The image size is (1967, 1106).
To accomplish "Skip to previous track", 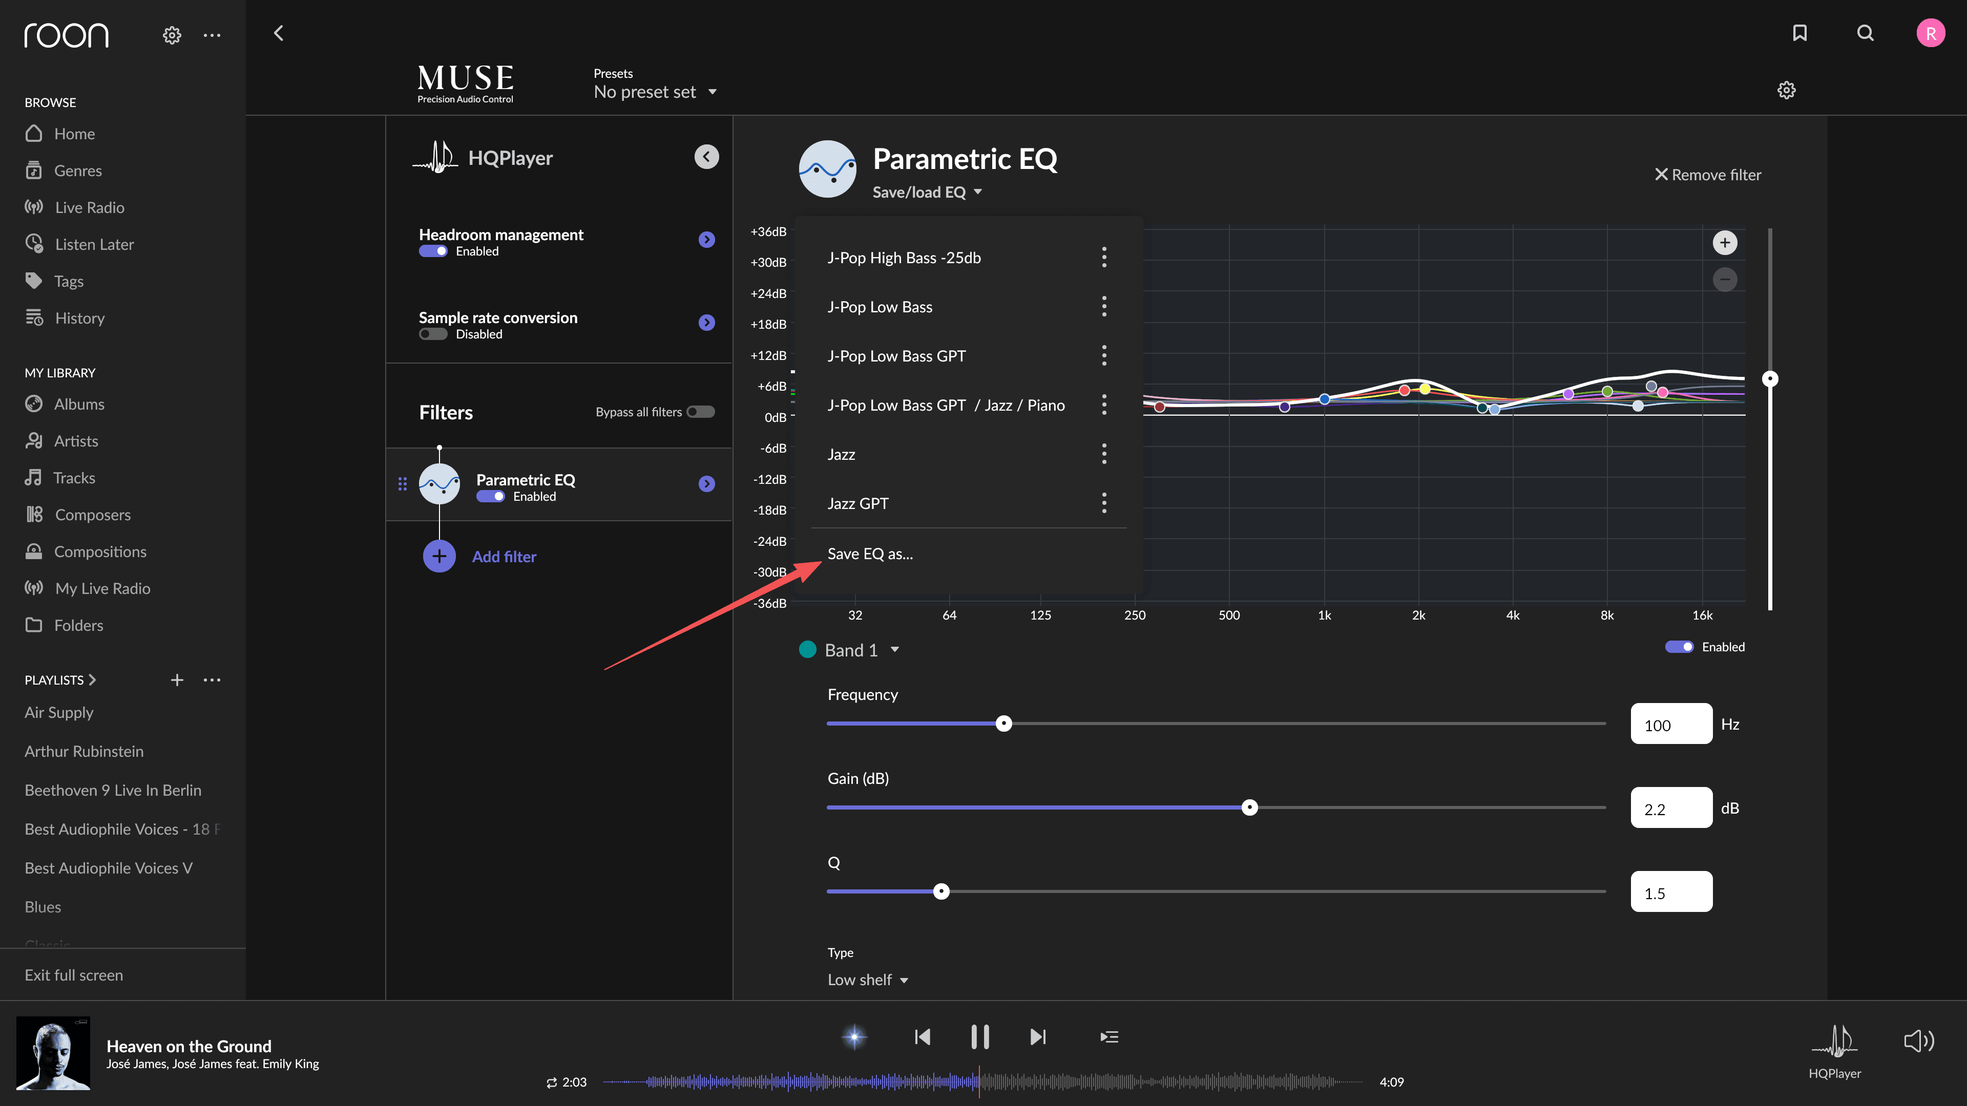I will (922, 1036).
